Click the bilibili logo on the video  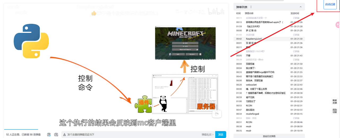pyautogui.click(x=216, y=12)
